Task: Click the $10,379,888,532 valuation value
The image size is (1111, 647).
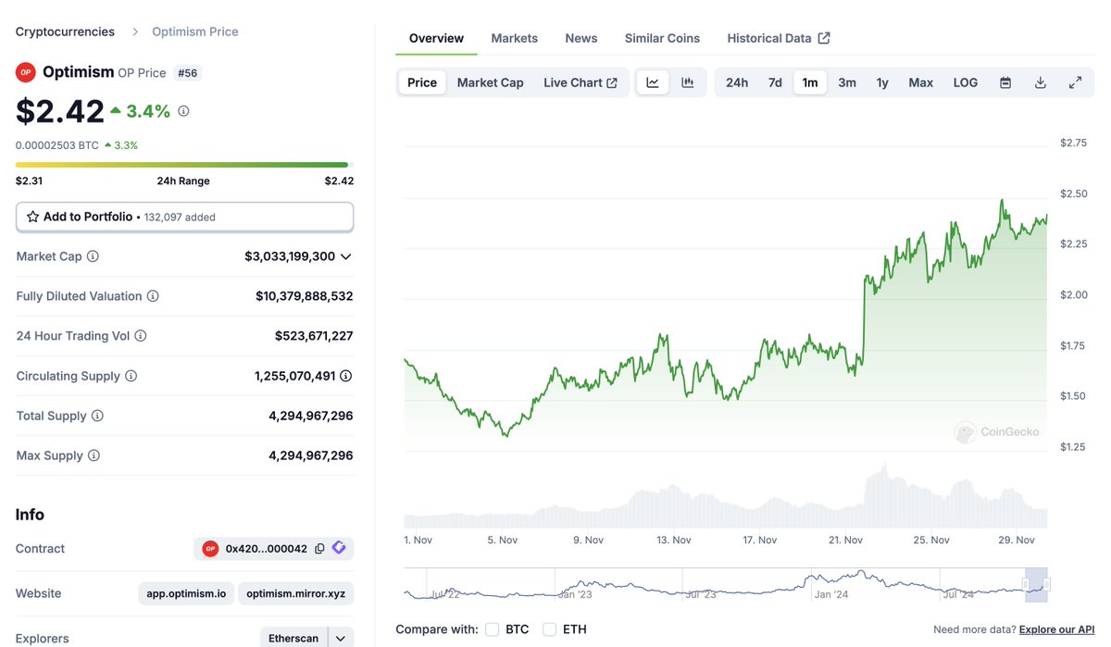Action: (x=305, y=296)
